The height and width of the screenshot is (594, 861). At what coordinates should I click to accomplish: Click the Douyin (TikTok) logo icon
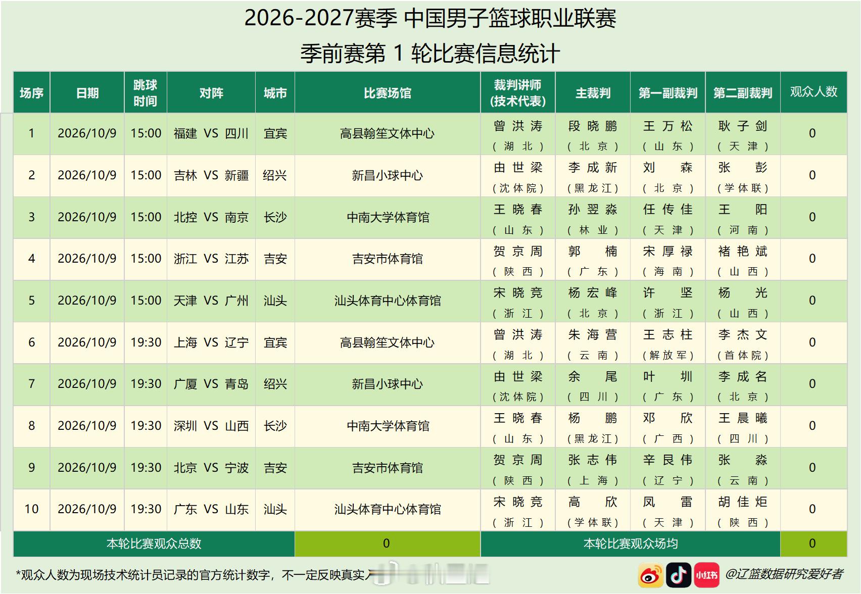[x=679, y=575]
